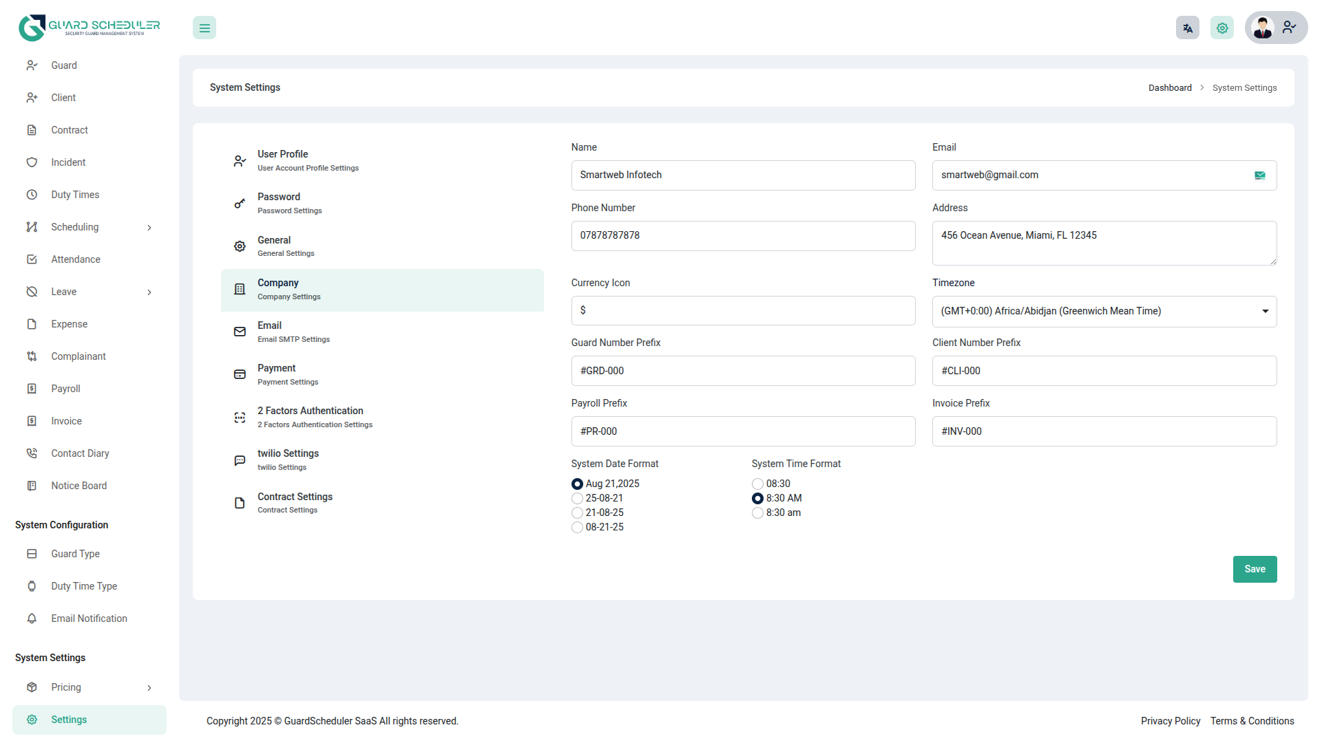The height and width of the screenshot is (743, 1322).
Task: Expand the Pricing sidebar submenu
Action: pyautogui.click(x=149, y=688)
